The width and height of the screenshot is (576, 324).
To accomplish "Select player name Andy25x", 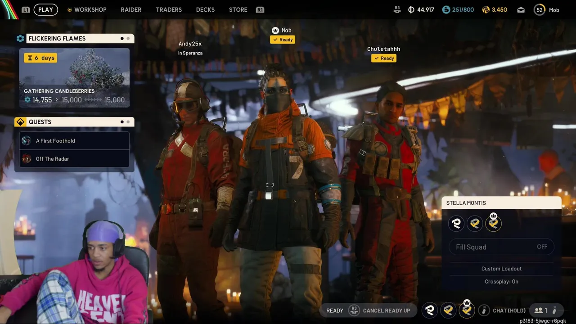I will (x=190, y=44).
